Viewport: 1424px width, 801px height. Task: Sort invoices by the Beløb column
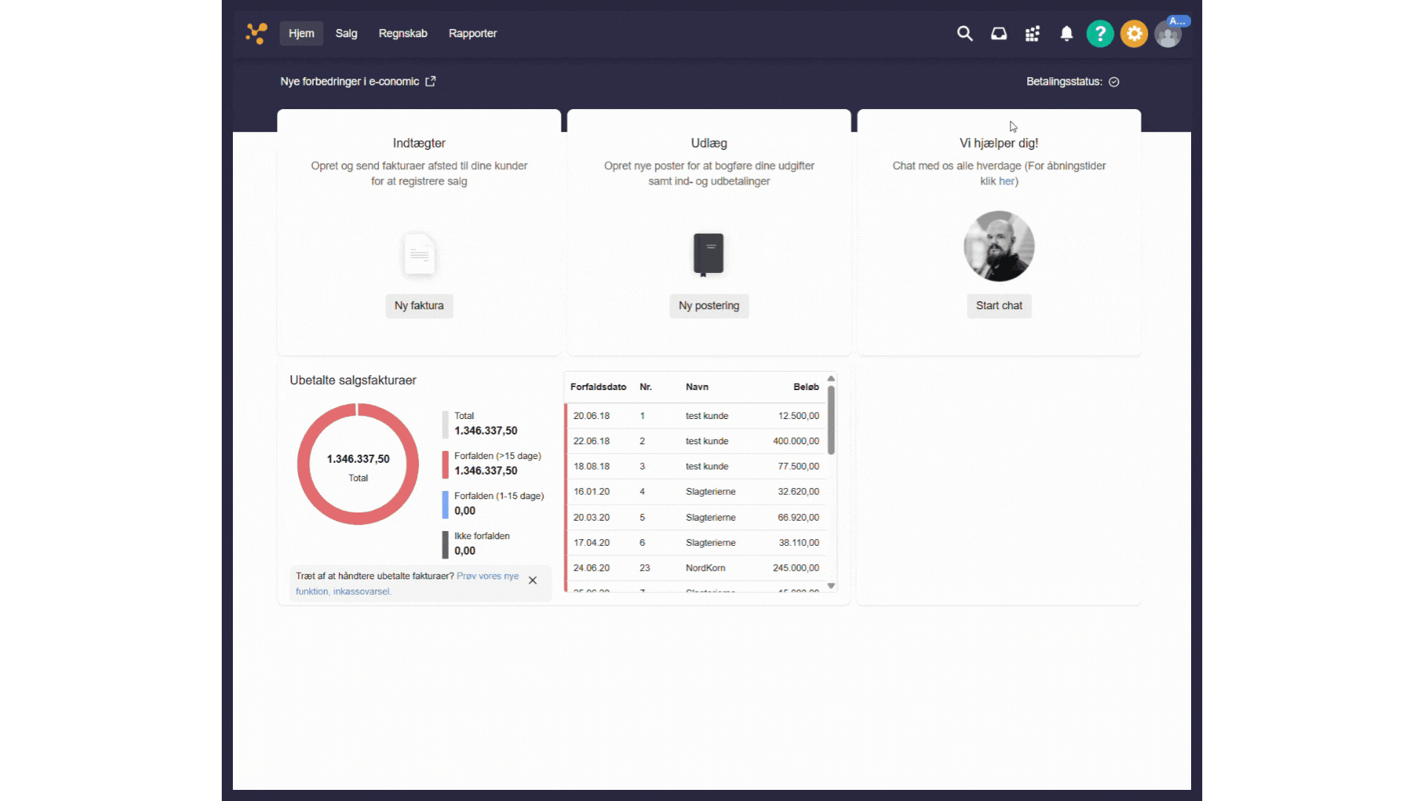tap(805, 386)
